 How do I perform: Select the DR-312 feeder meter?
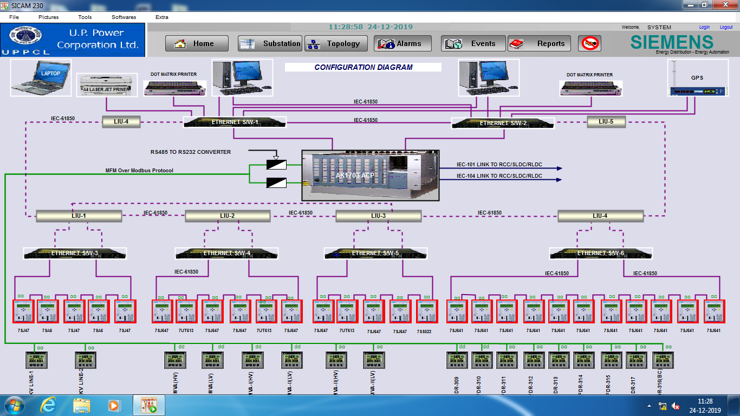point(534,361)
